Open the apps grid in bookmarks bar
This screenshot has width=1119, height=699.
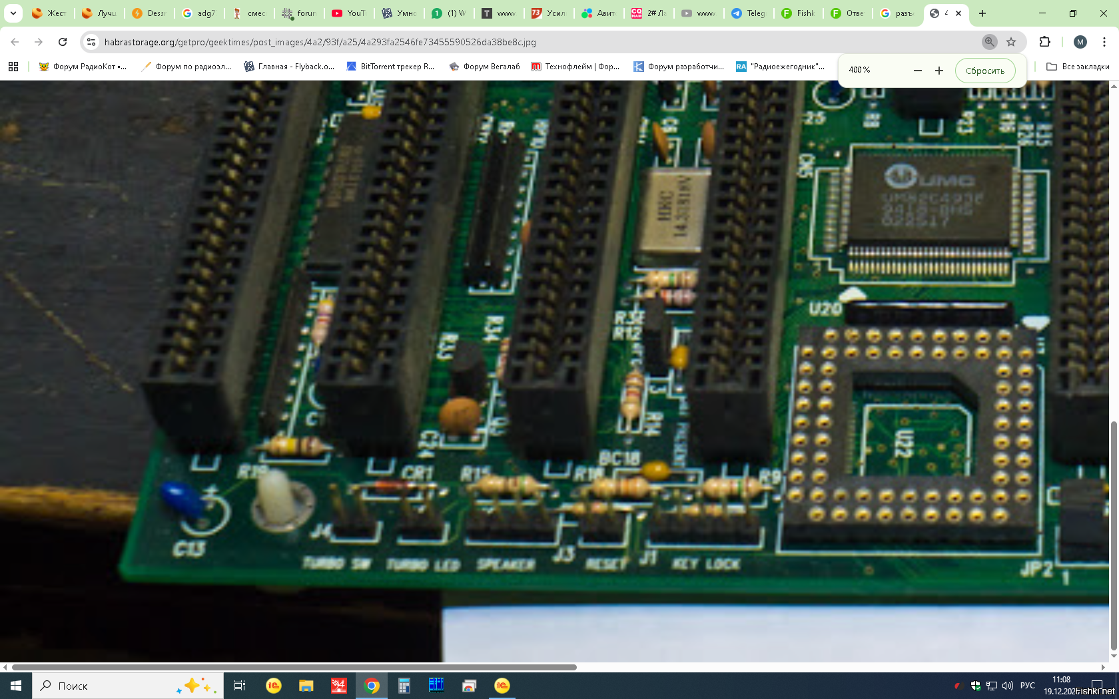tap(13, 67)
